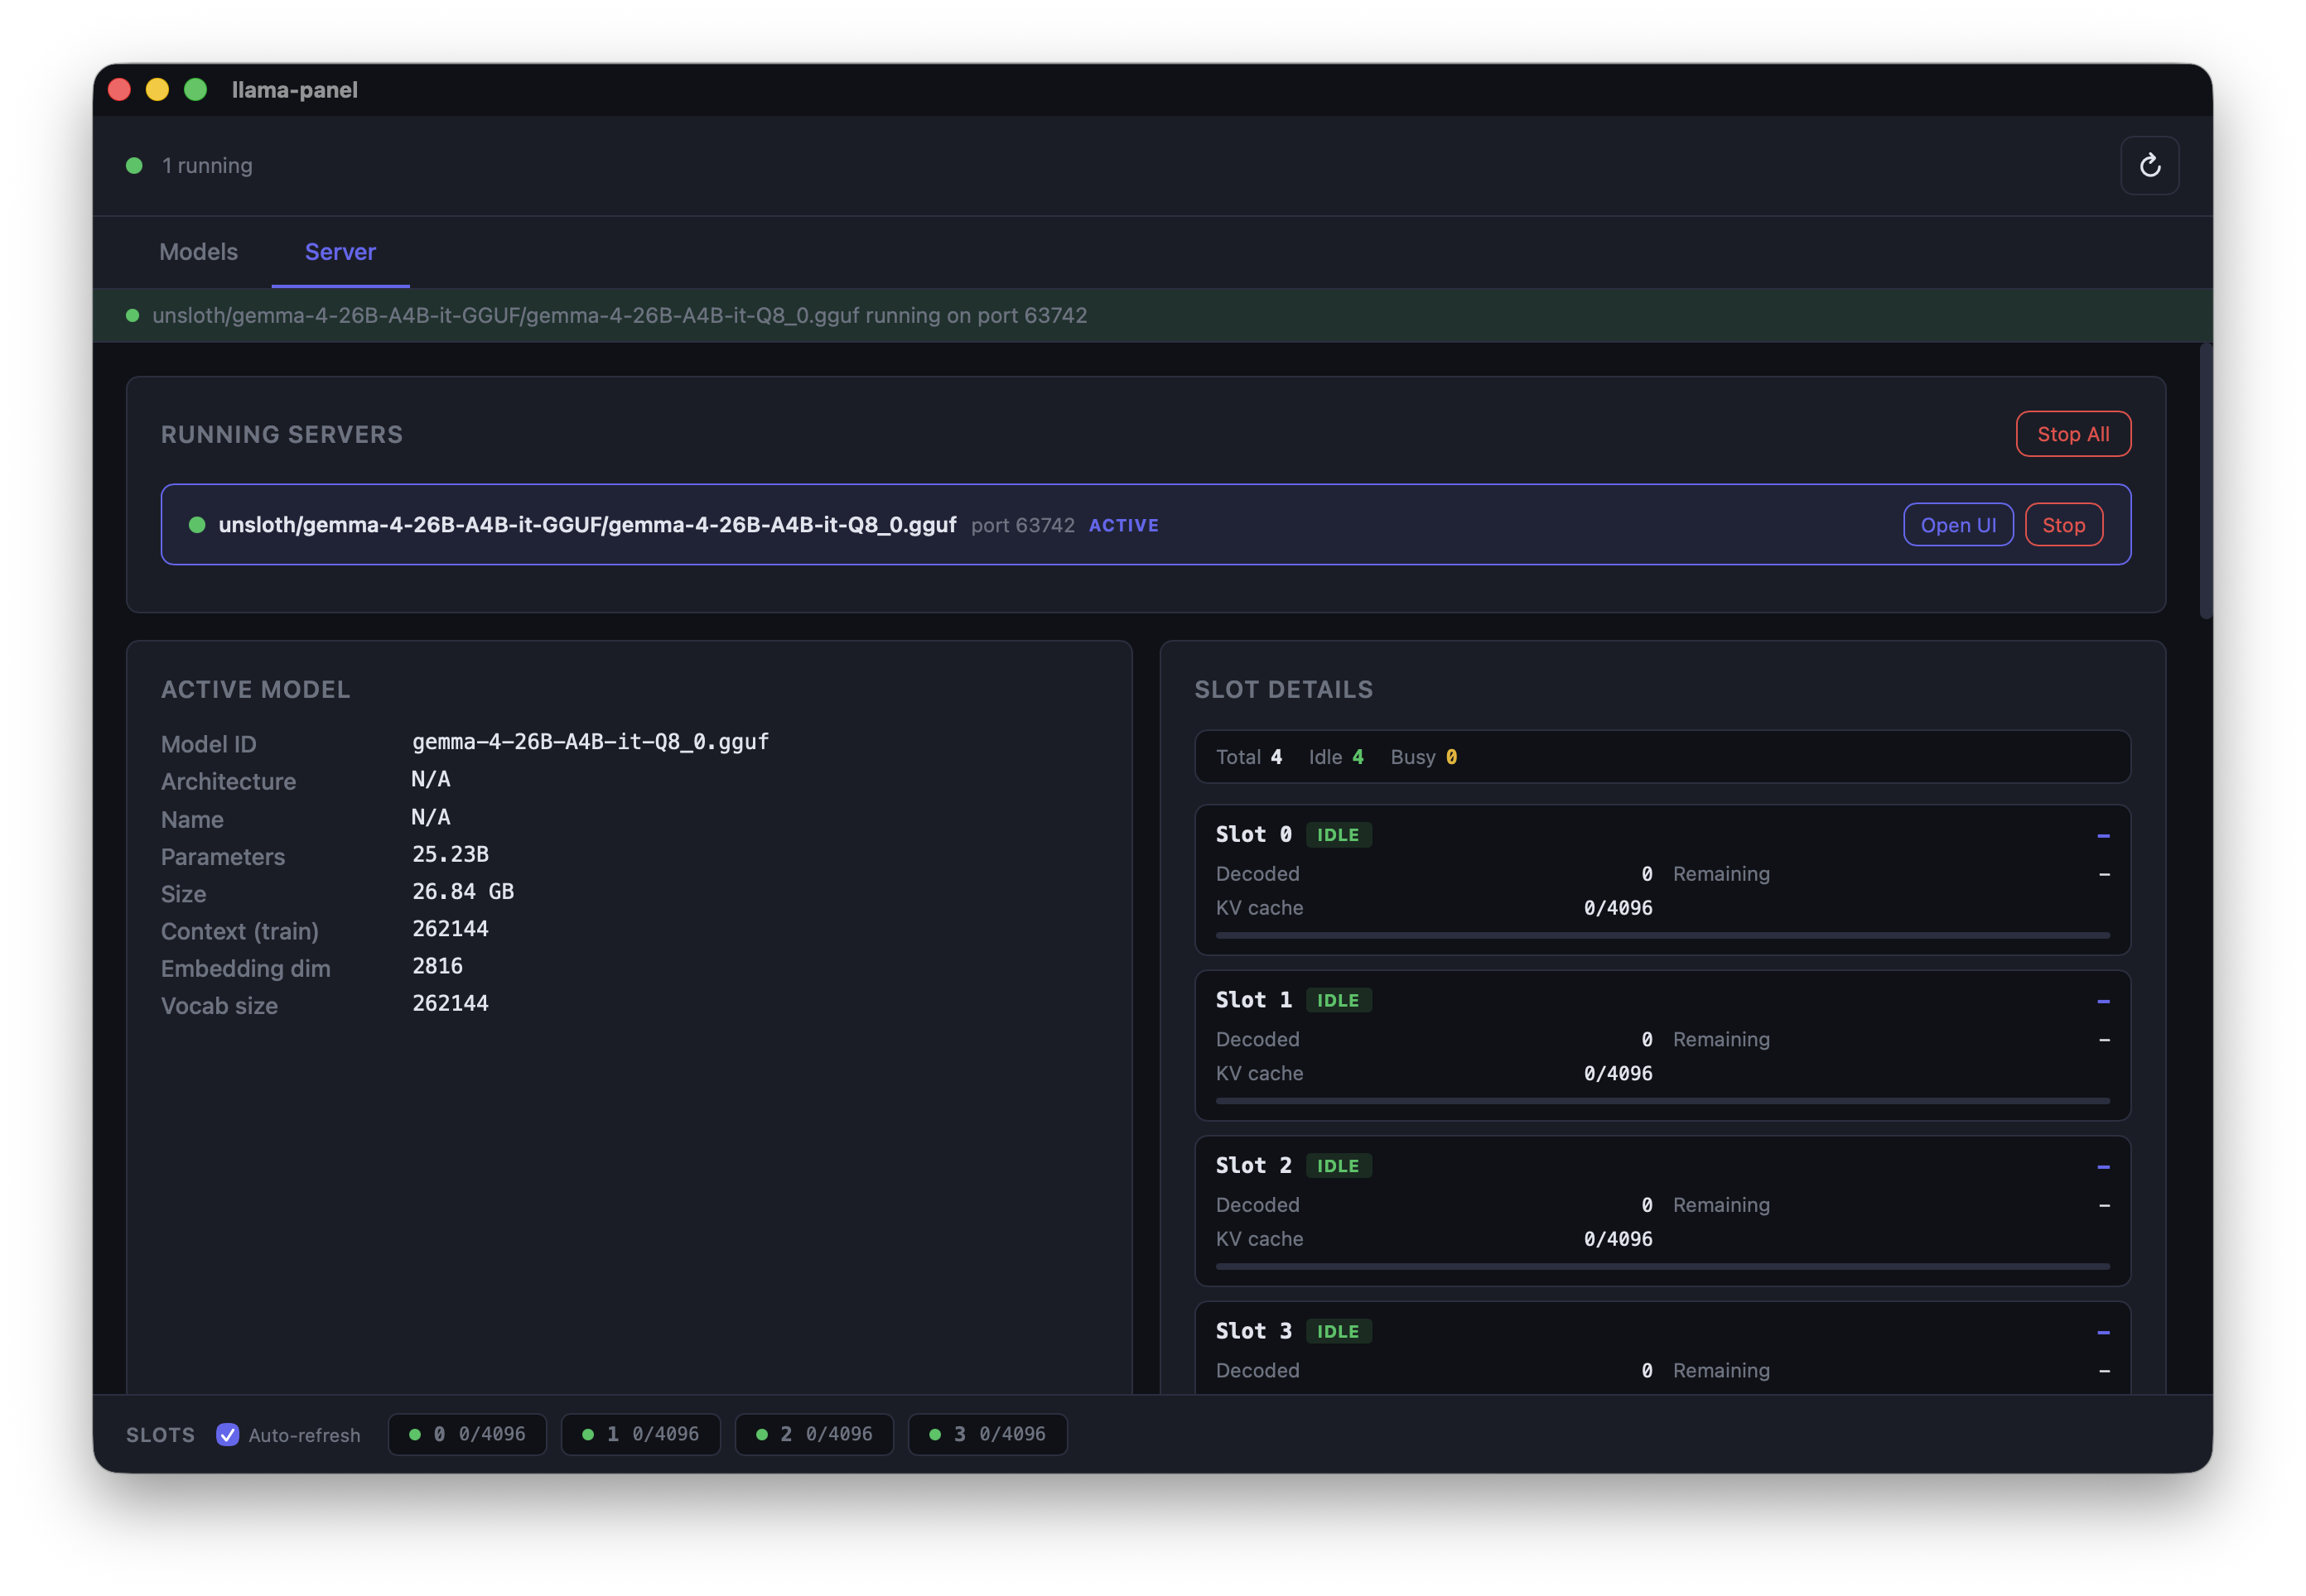Toggle the Auto-refresh checkbox
Image resolution: width=2306 pixels, height=1596 pixels.
click(x=227, y=1434)
